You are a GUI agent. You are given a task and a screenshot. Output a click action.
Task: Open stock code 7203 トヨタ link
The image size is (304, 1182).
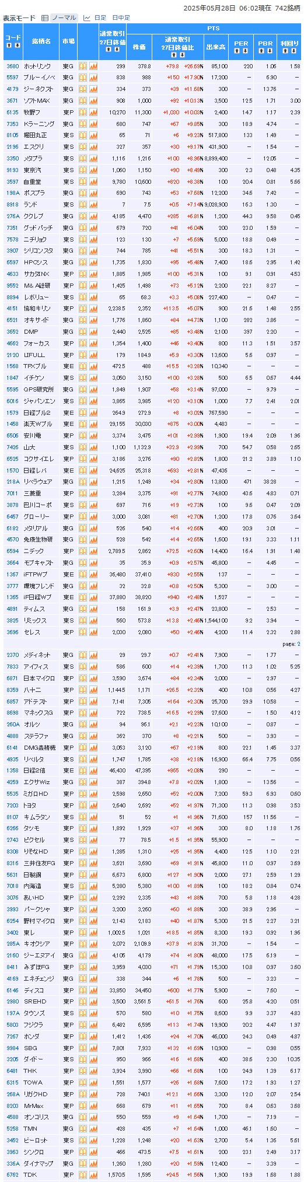[12, 806]
